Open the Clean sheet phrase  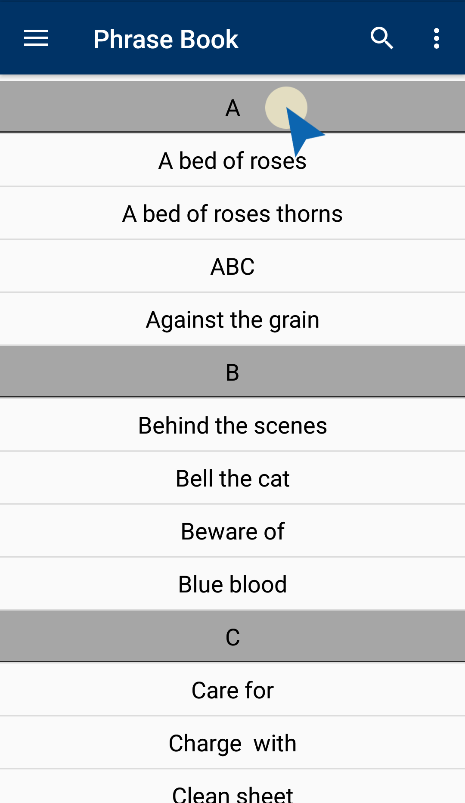(232, 787)
